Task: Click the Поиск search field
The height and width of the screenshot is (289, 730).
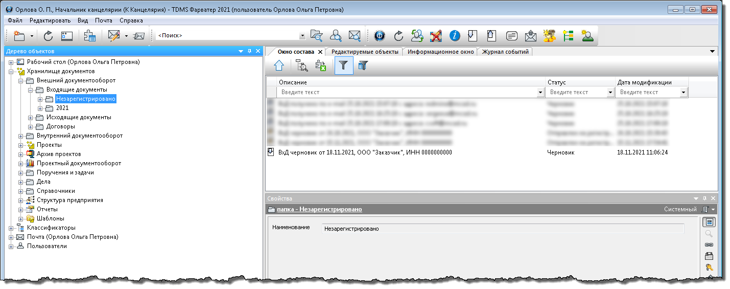Action: pyautogui.click(x=227, y=36)
